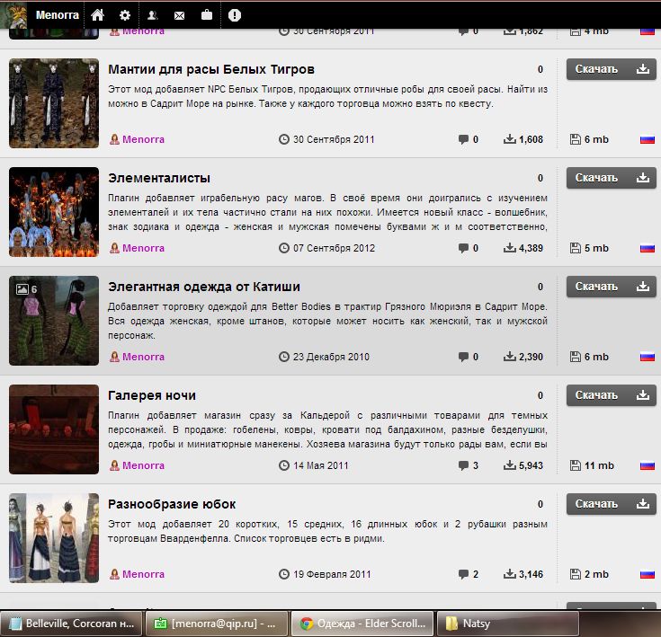View thumbnail of Мантии для расы Белых Тигров

pyautogui.click(x=54, y=103)
